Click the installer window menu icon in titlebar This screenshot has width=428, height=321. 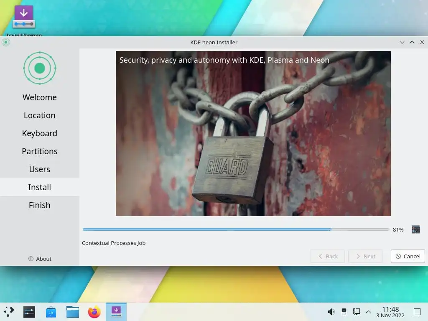pyautogui.click(x=6, y=42)
